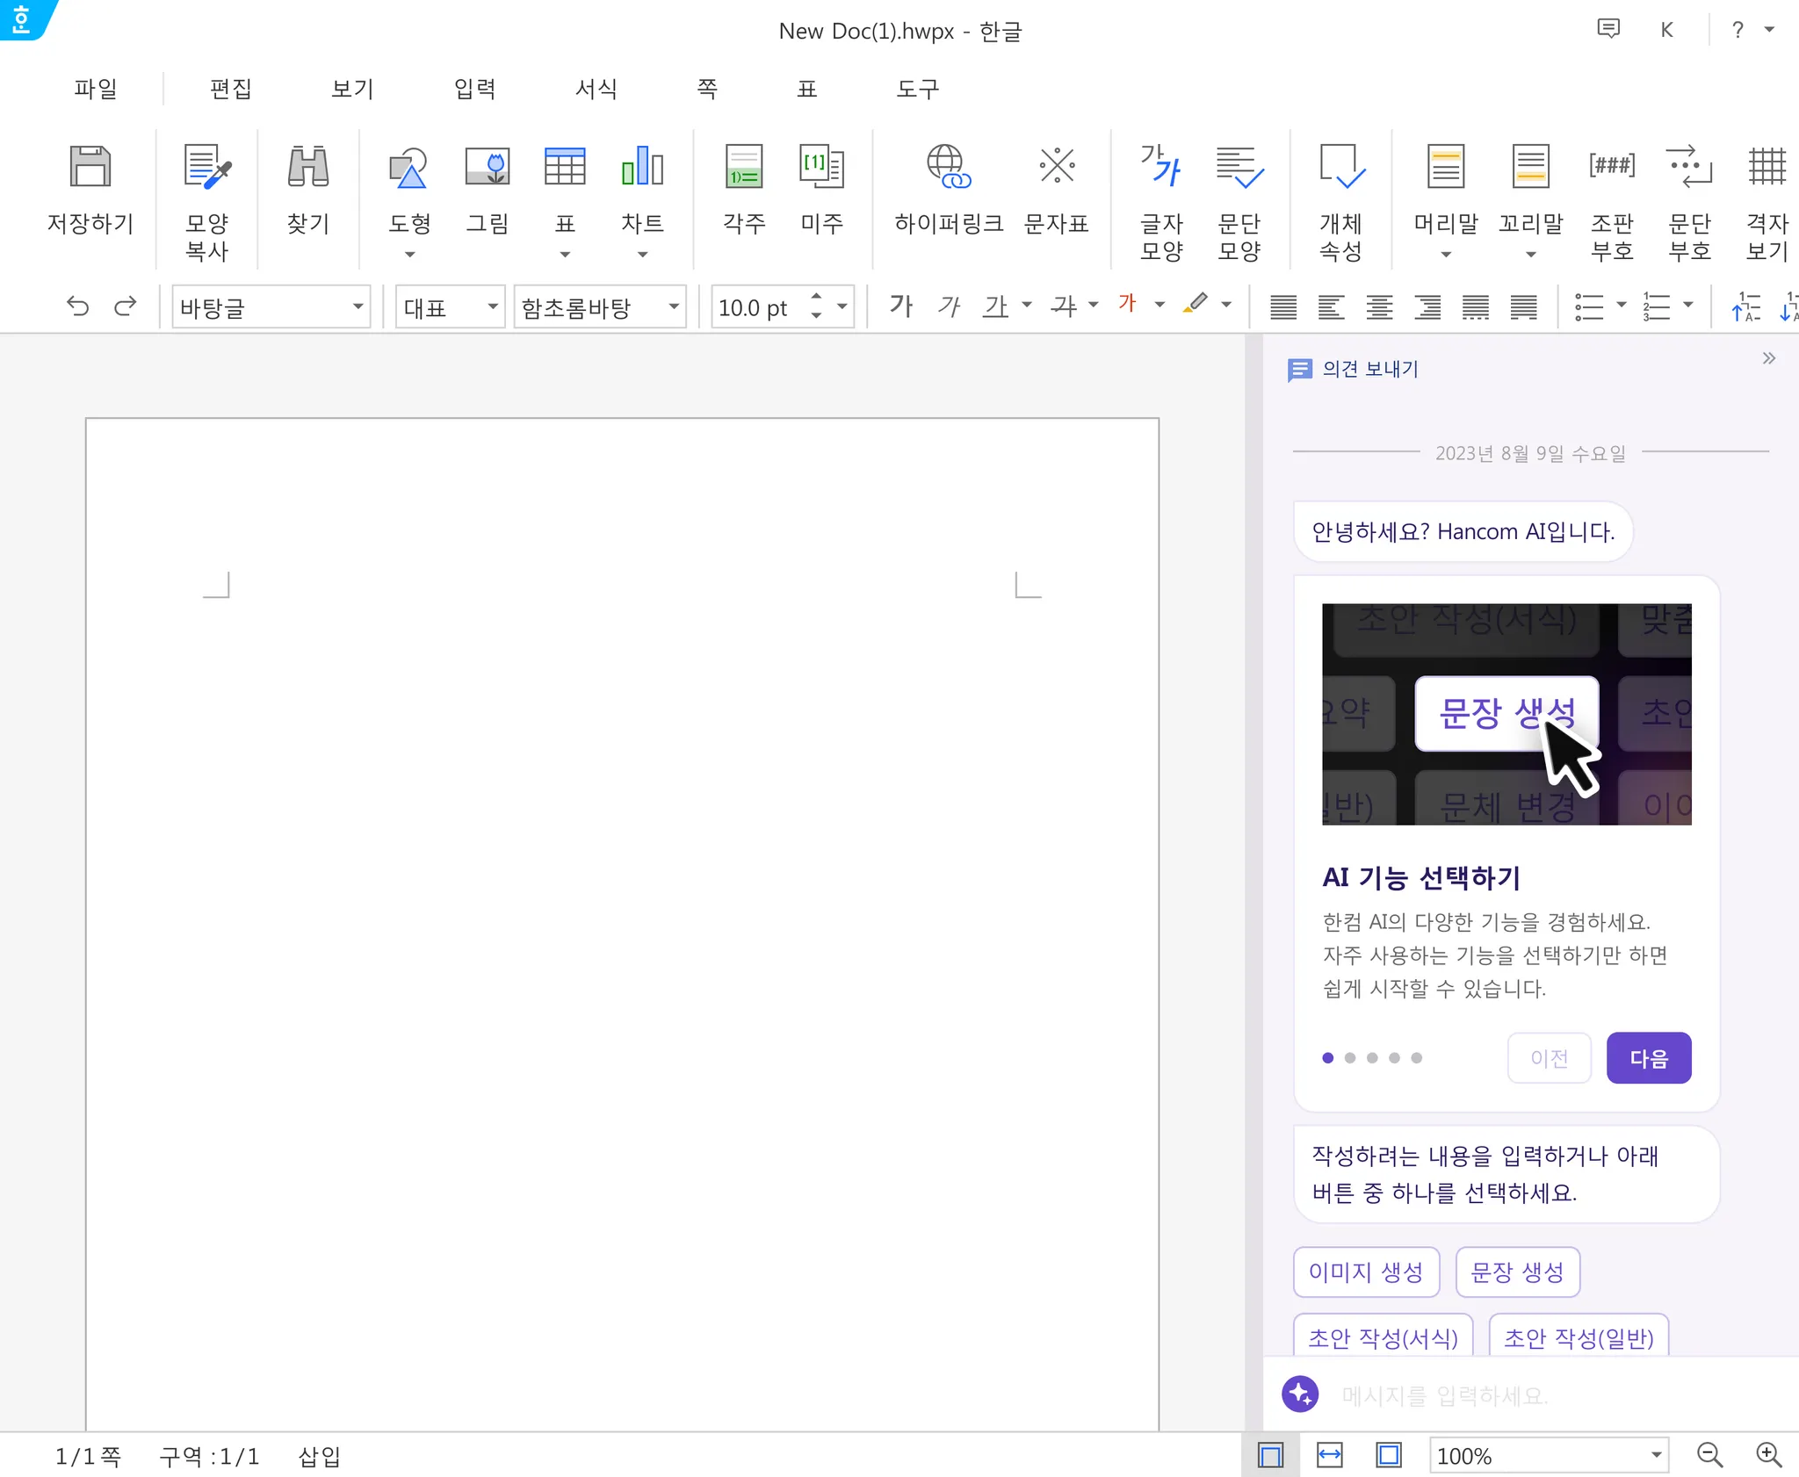Toggle italic 가 formatting
Image resolution: width=1799 pixels, height=1477 pixels.
click(949, 306)
